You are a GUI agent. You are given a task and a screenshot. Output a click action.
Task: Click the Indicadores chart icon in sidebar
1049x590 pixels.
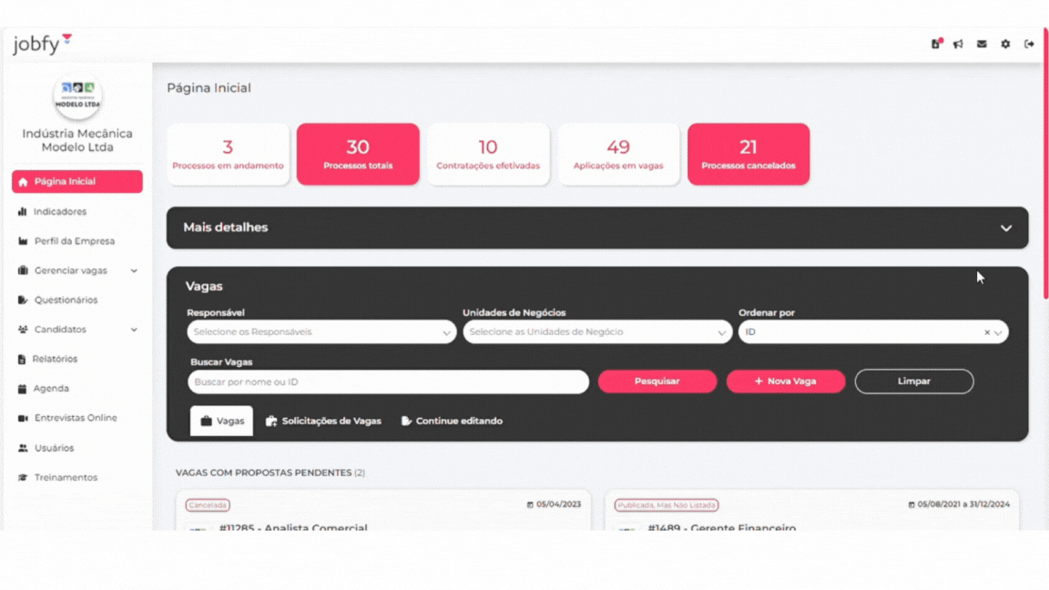23,211
